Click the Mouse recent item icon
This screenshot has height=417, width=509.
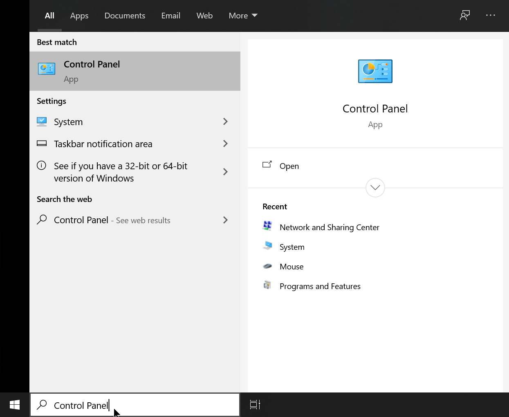(267, 266)
